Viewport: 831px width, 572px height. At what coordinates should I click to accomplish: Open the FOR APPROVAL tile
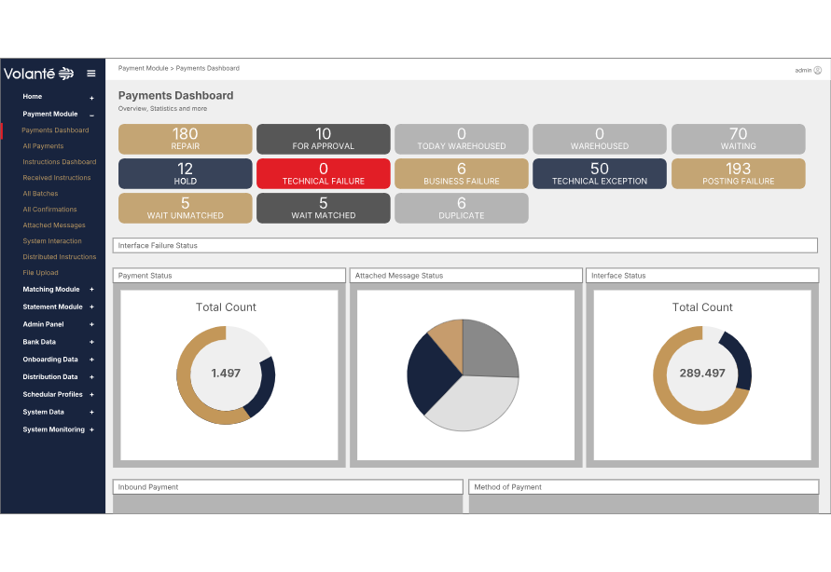[323, 139]
